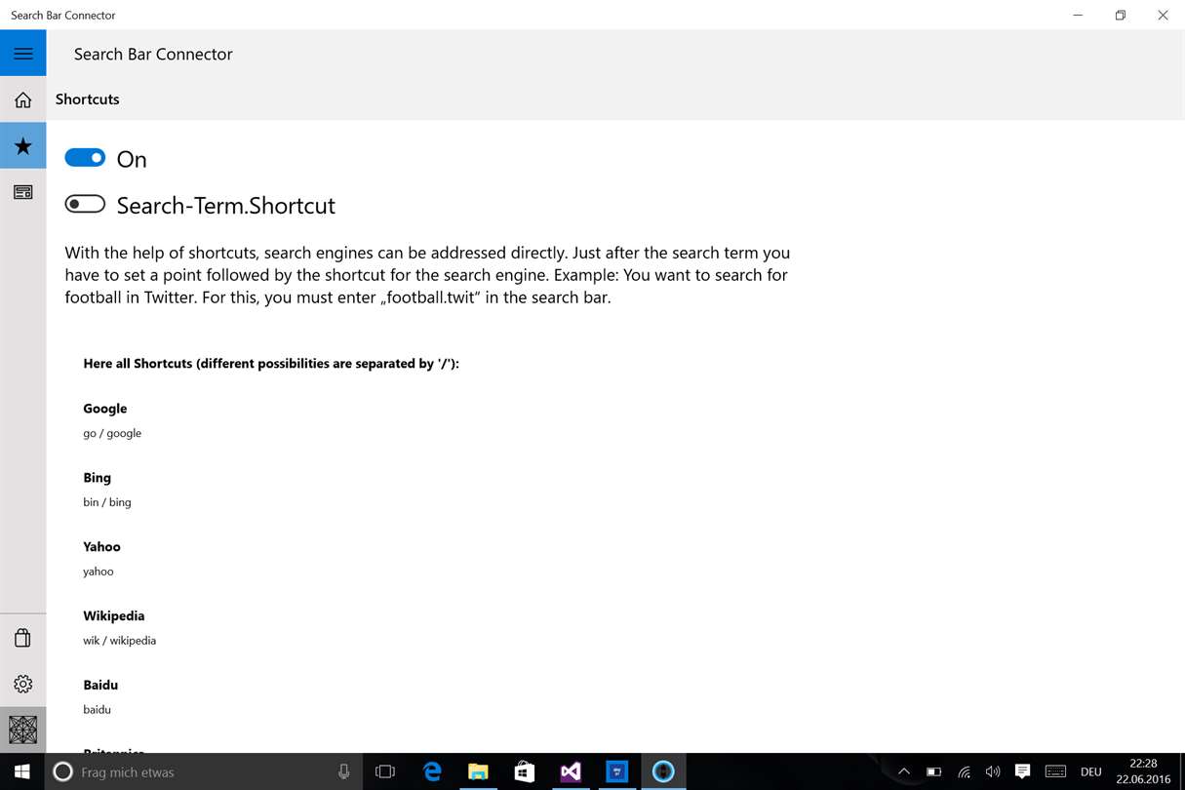Launch Microsoft Edge from the taskbar
The image size is (1185, 790).
tap(432, 771)
